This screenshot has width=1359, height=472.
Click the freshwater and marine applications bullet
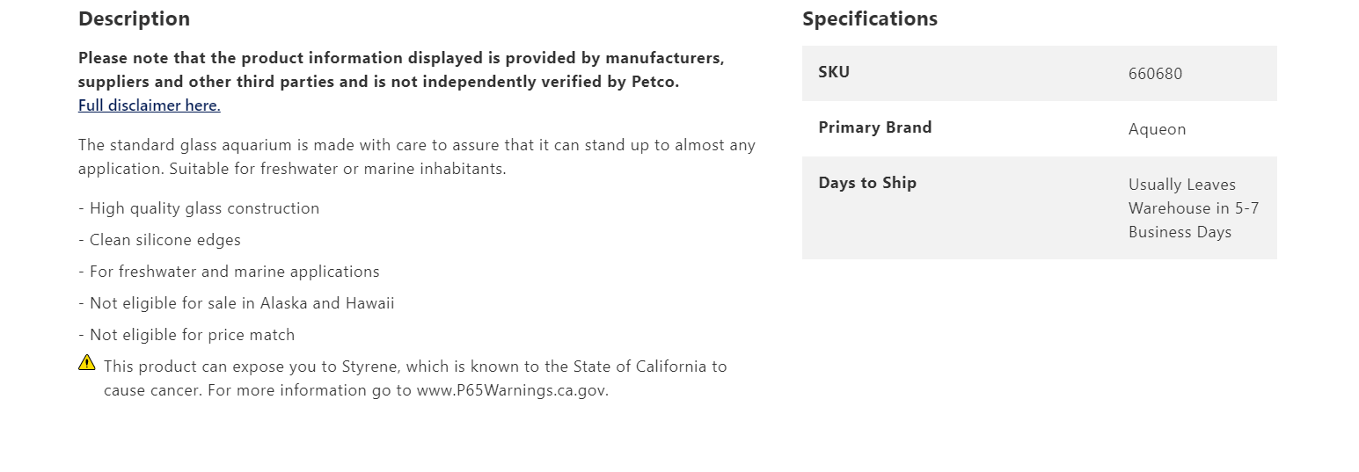pyautogui.click(x=229, y=272)
